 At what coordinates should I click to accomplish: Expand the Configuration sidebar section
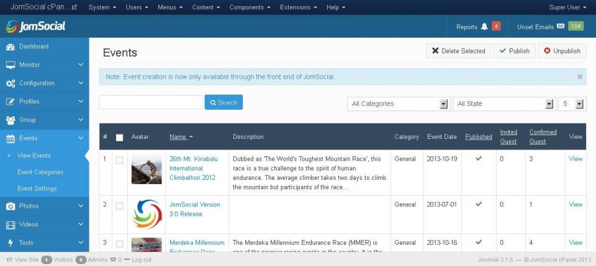point(81,83)
